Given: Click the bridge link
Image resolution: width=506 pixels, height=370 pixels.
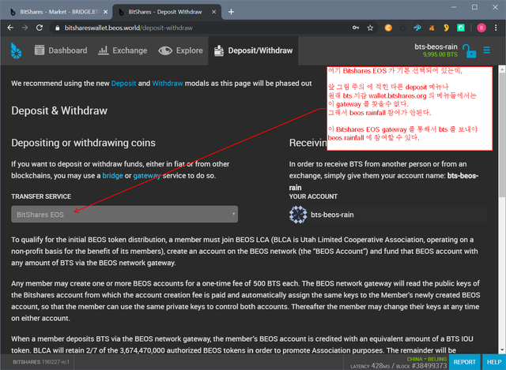Looking at the screenshot, I should [112, 176].
